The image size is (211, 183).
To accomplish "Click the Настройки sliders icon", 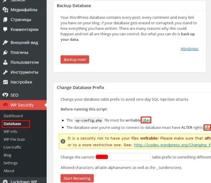I will click(x=5, y=82).
